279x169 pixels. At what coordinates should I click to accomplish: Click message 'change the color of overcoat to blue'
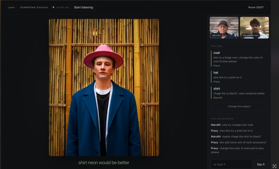[237, 150]
